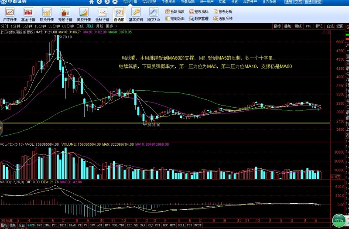Select the BOLL indicator tab
The height and width of the screenshot is (229, 349).
click(x=181, y=225)
